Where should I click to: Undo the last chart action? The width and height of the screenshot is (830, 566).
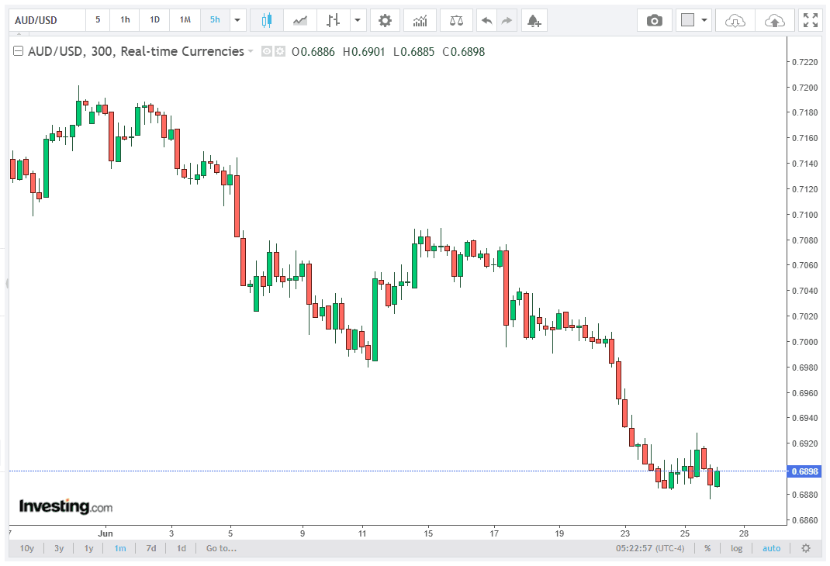486,21
